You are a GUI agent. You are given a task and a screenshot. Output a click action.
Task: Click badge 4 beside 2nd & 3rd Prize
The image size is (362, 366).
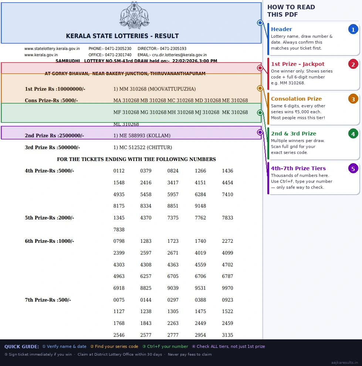pos(353,134)
